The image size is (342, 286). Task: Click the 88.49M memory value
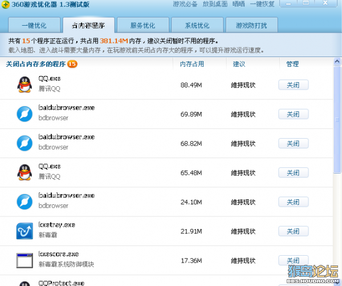192,85
